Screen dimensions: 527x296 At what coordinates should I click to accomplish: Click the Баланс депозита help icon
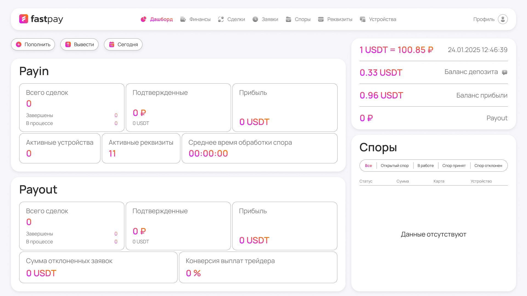tap(504, 72)
